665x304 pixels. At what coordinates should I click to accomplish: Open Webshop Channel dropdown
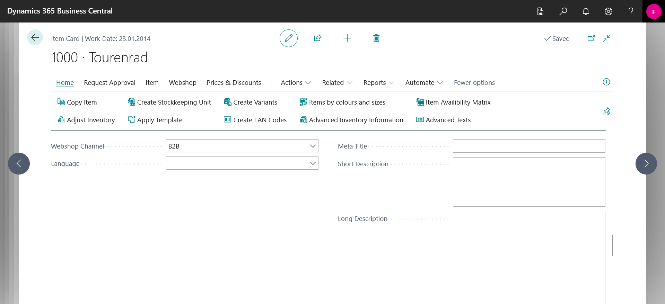pos(313,146)
